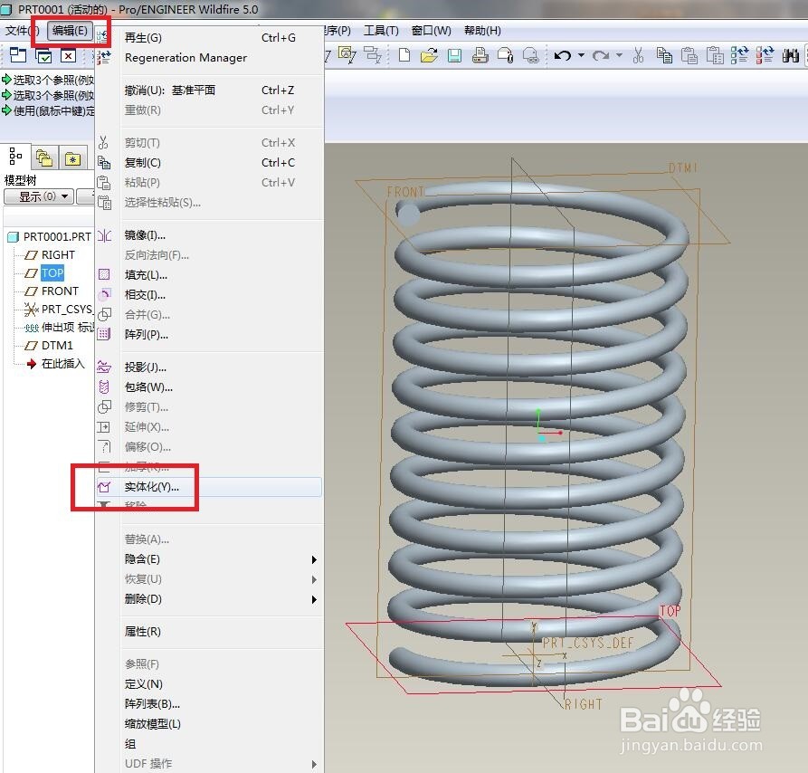Viewport: 808px width, 773px height.
Task: Switch to the folder browser tab
Action: 44,158
